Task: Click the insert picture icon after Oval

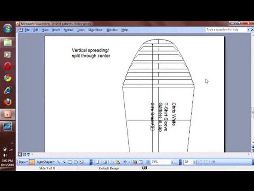Action: point(81,162)
